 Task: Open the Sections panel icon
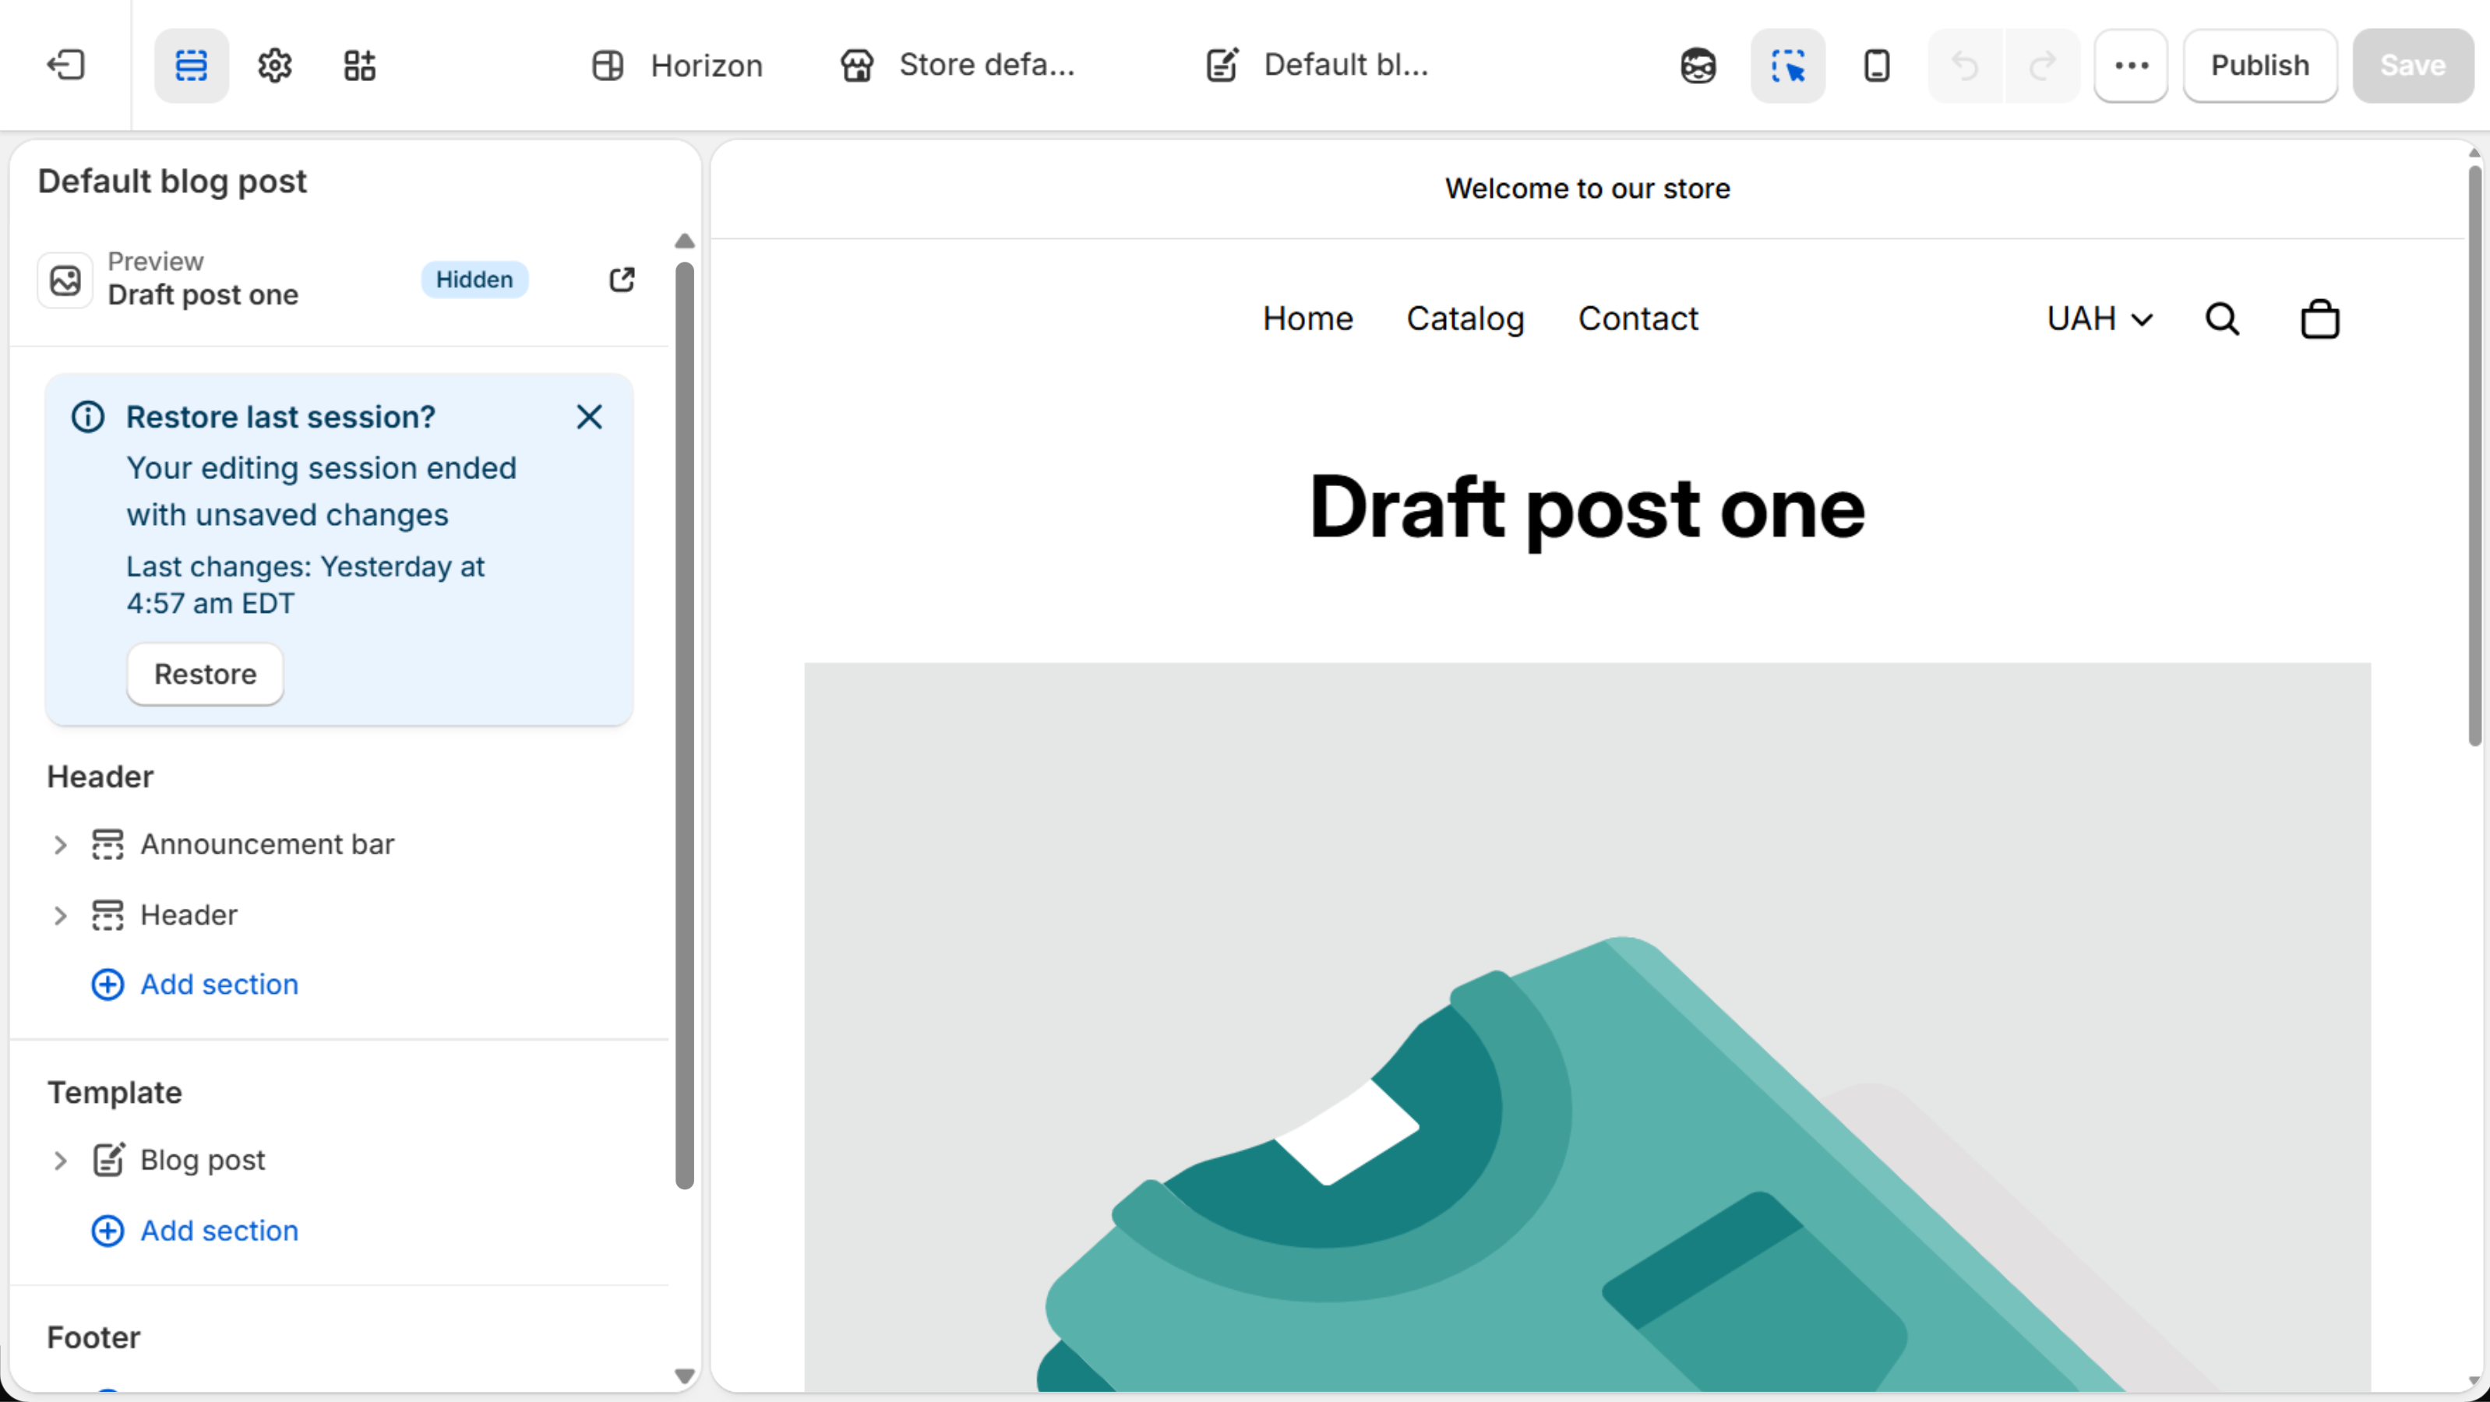point(192,65)
